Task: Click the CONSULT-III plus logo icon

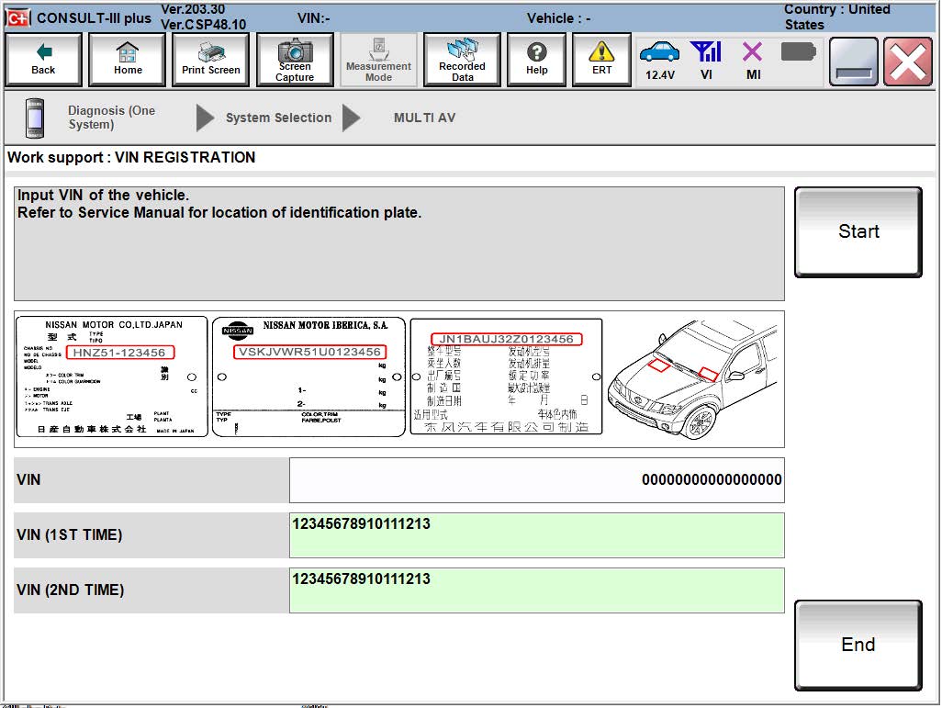Action: click(x=18, y=18)
